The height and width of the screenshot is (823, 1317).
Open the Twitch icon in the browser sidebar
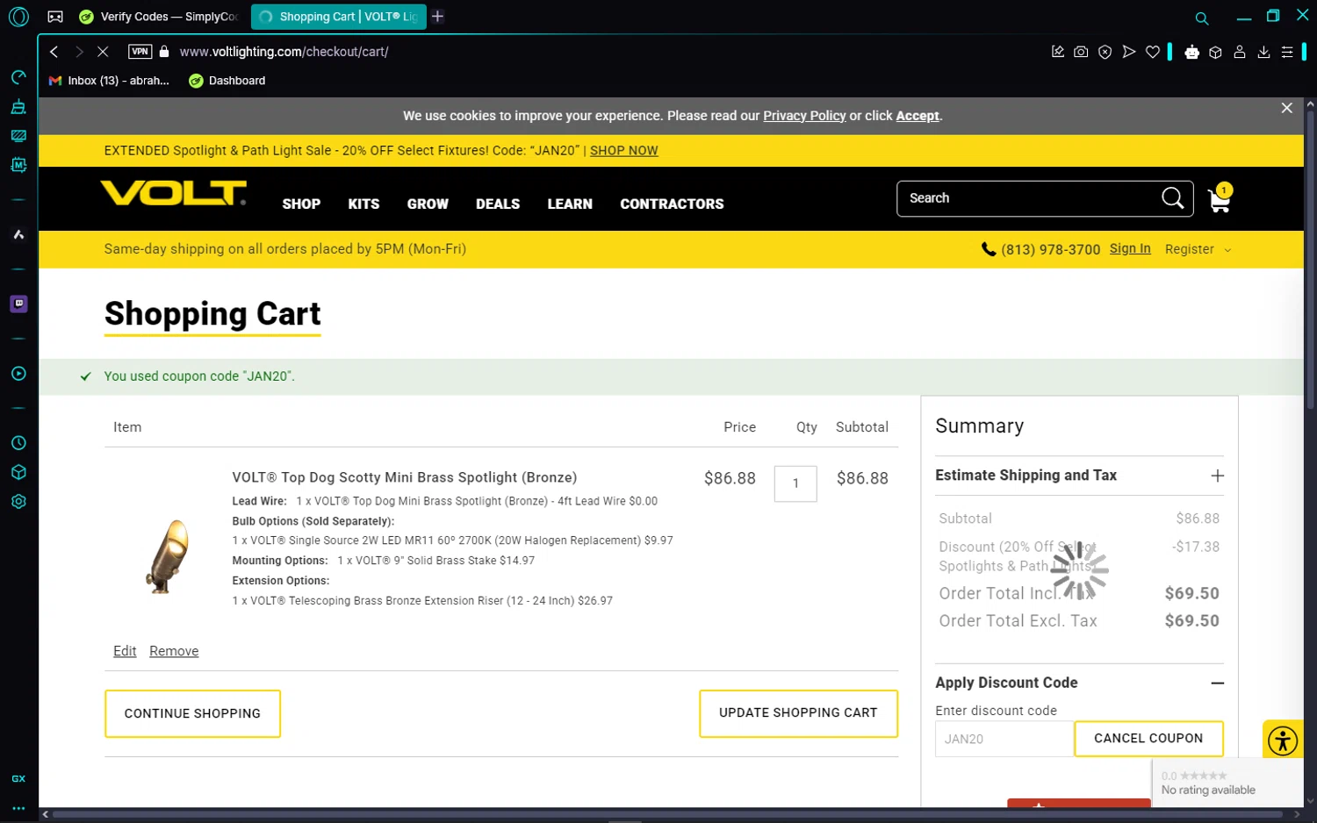click(18, 304)
